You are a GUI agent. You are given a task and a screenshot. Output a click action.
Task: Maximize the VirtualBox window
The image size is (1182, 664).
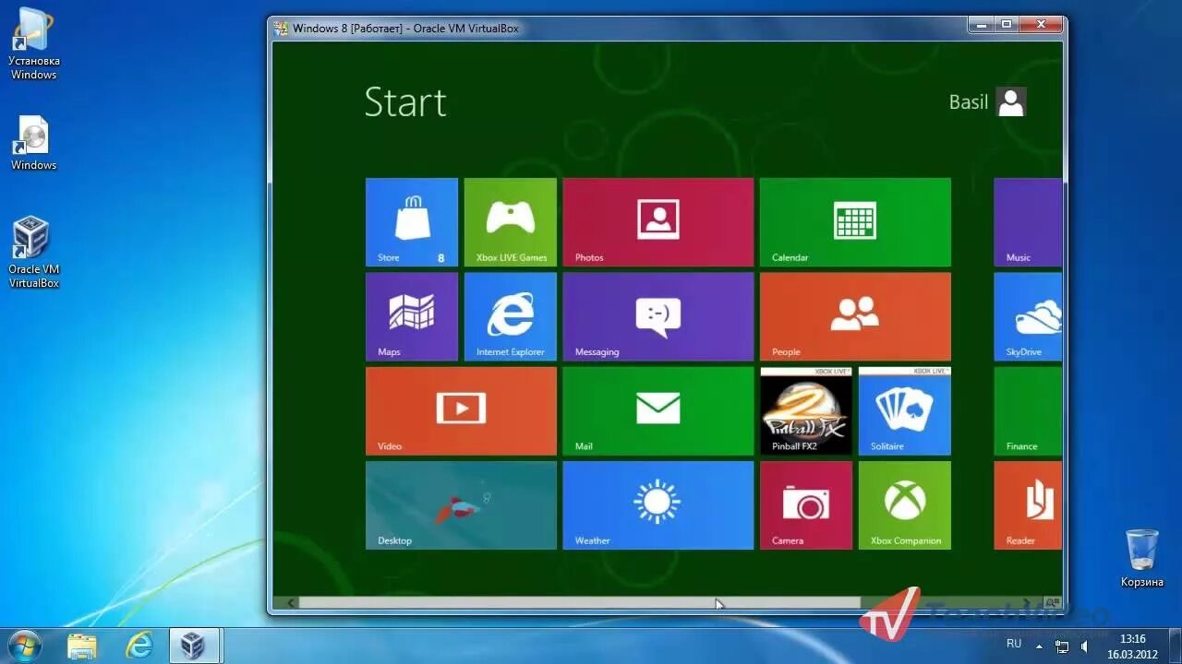point(1006,25)
